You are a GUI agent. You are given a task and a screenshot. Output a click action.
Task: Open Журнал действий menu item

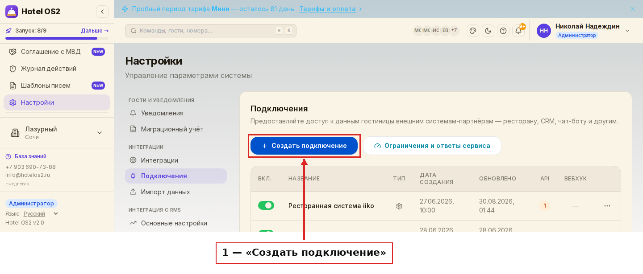tap(57, 69)
